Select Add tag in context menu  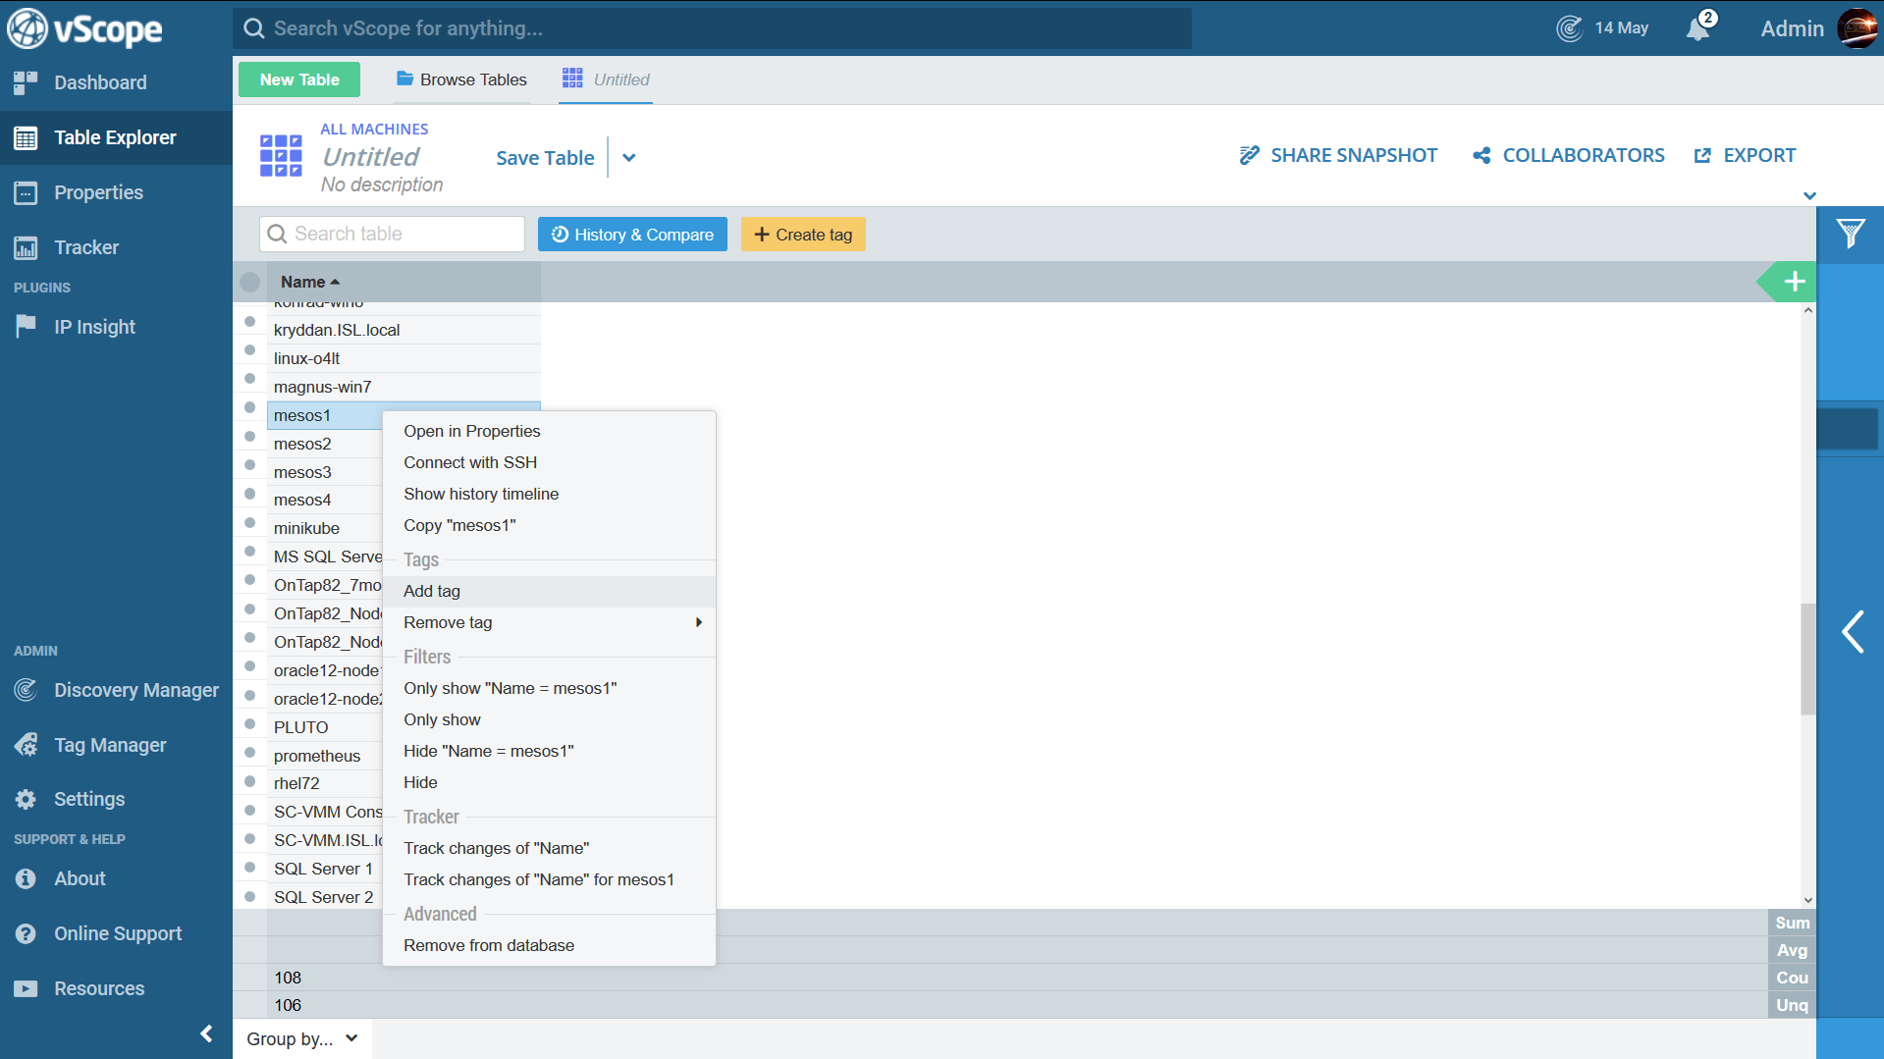pos(549,591)
